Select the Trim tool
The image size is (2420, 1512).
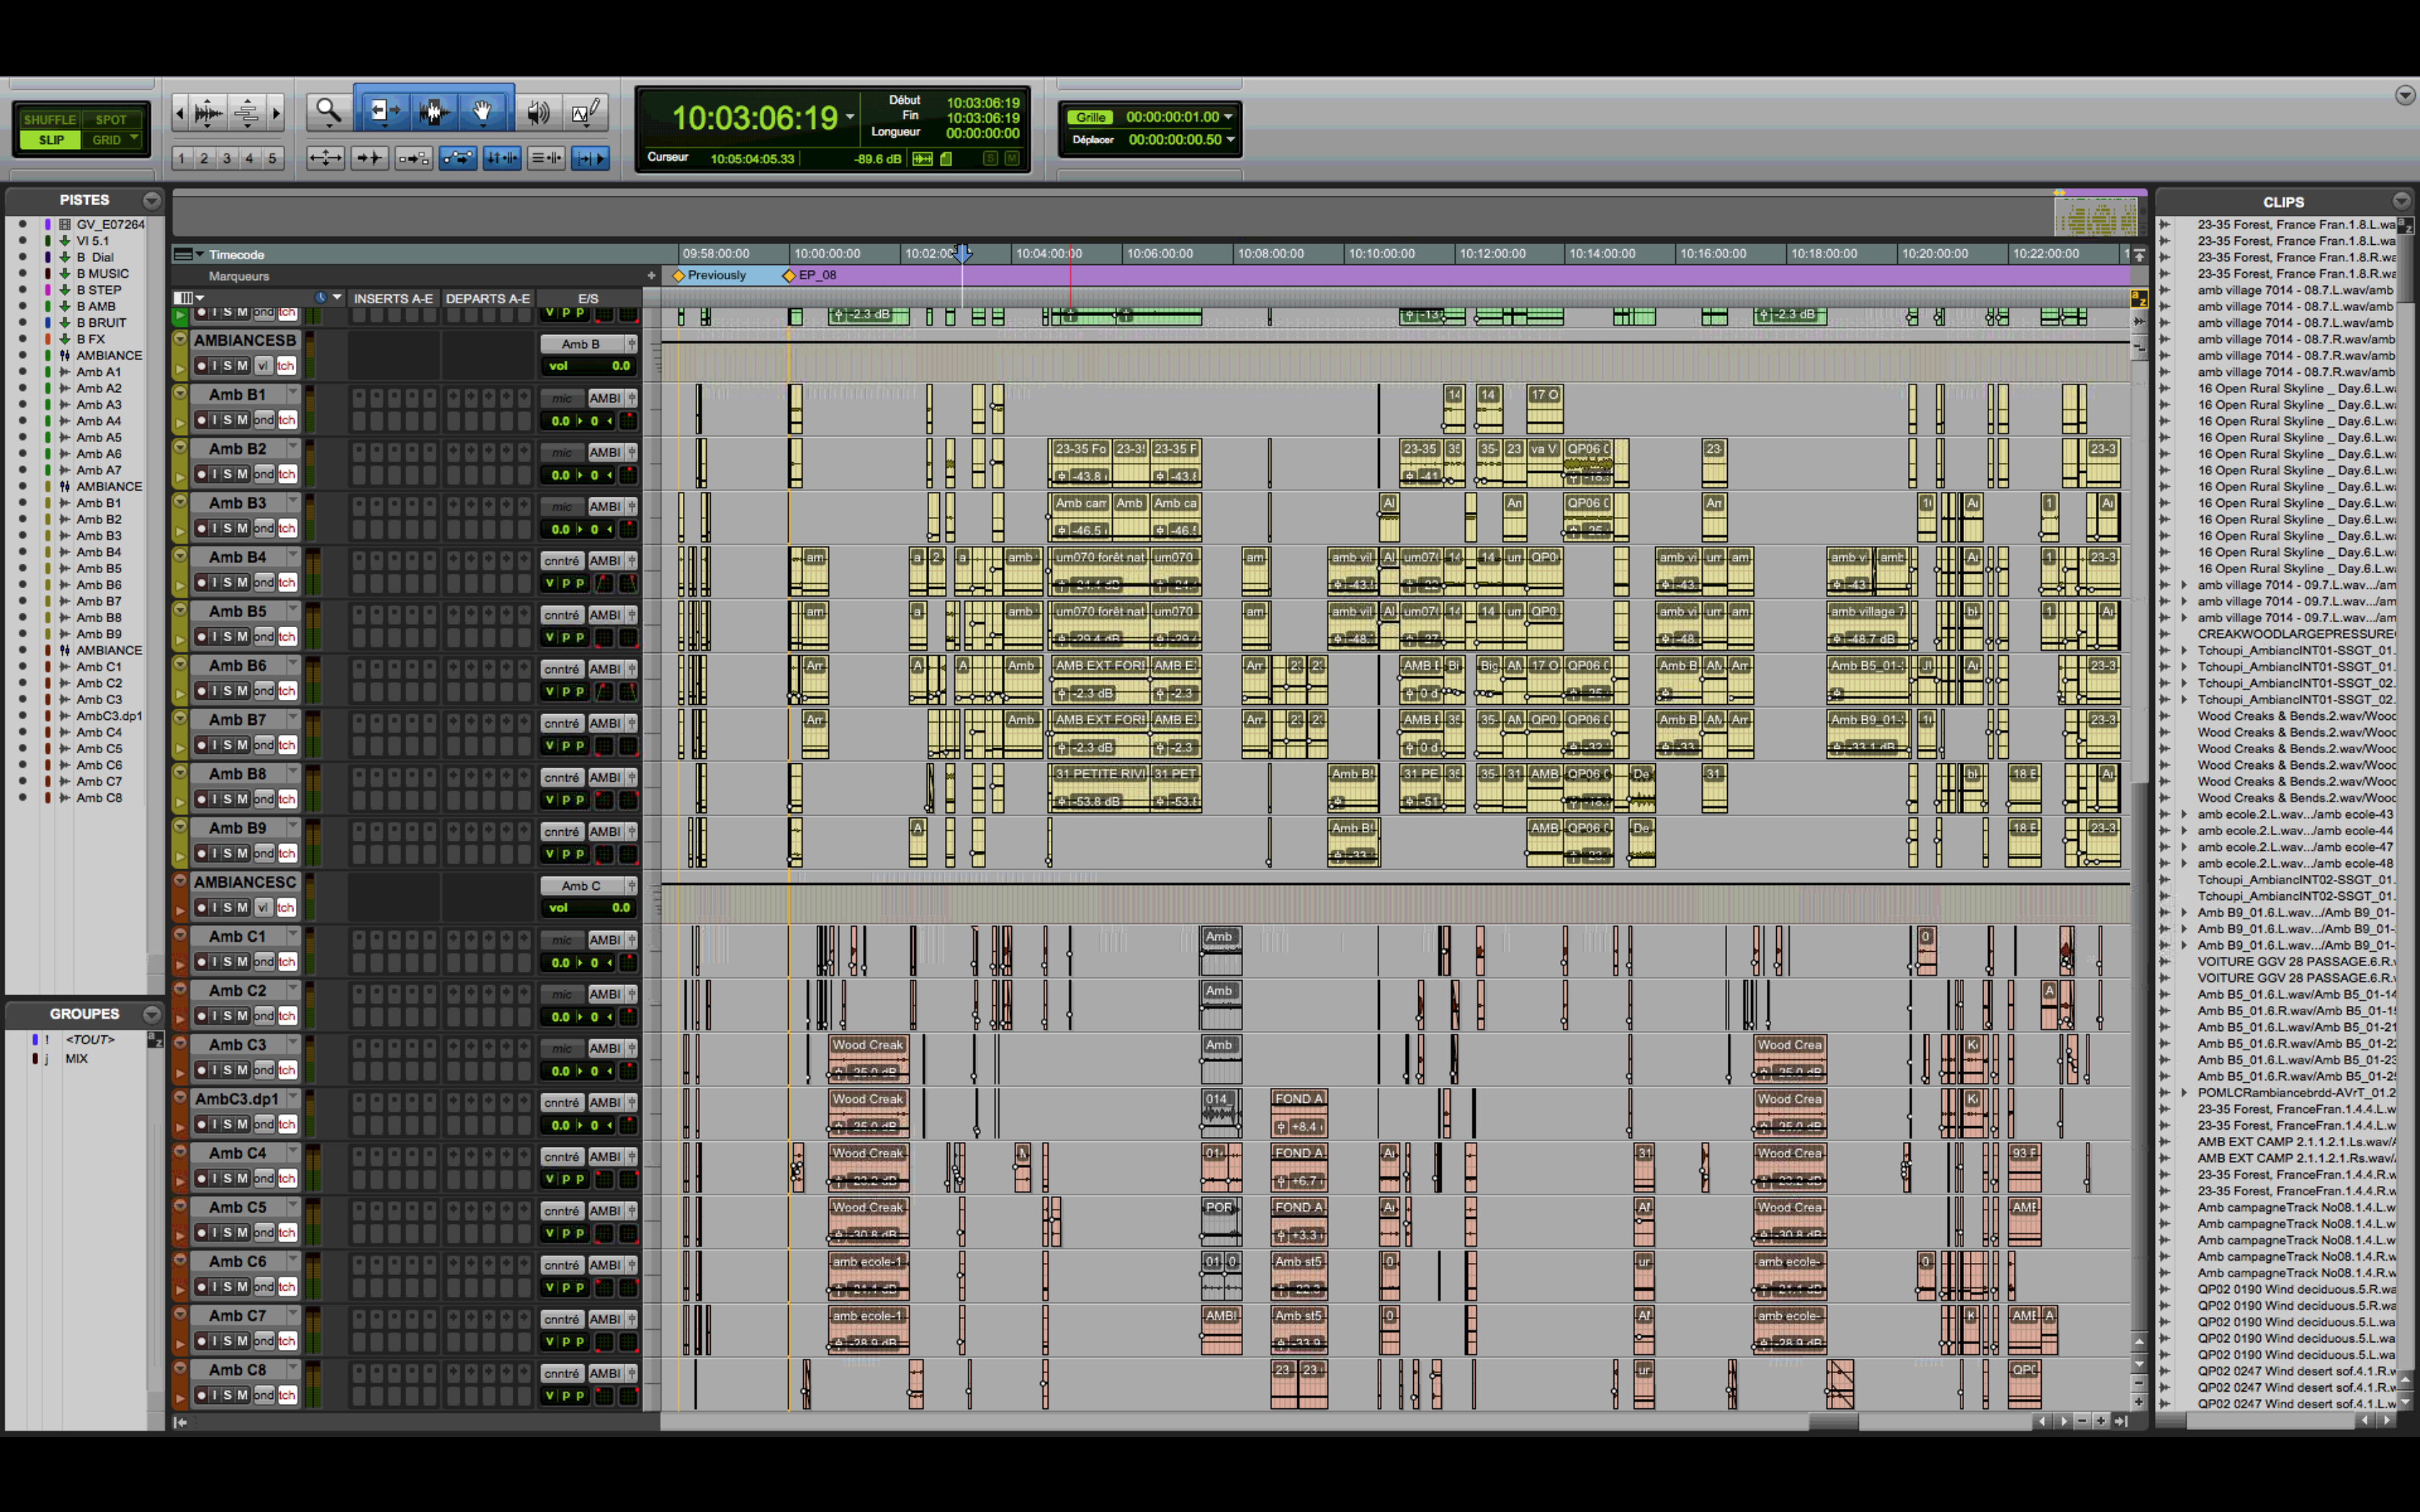[384, 112]
